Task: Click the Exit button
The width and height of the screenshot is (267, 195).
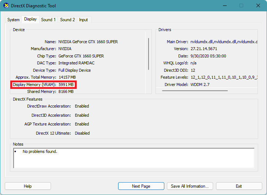Action: pyautogui.click(x=239, y=186)
